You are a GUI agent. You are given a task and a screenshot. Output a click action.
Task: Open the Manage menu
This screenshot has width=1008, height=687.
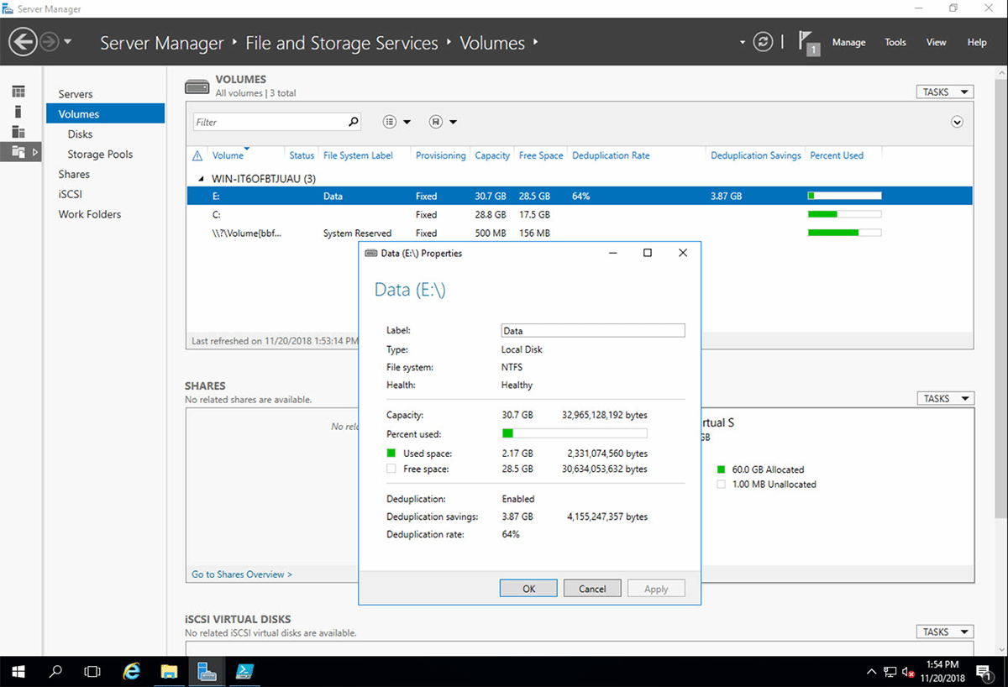pos(848,42)
